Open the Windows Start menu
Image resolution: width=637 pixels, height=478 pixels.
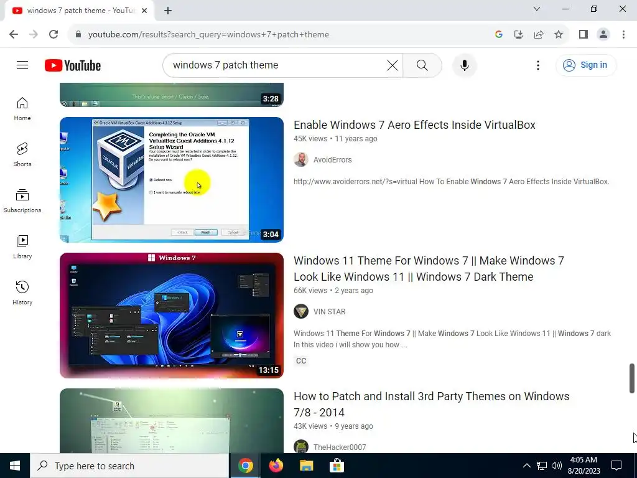point(15,466)
